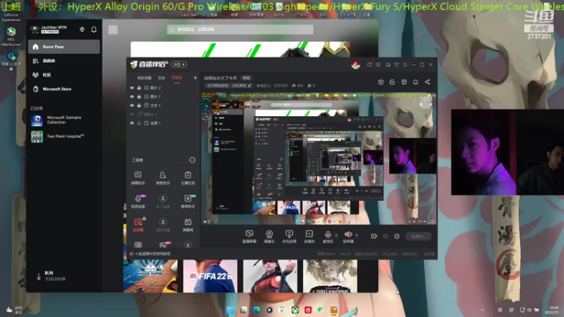Edit the live category pencil field
The width and height of the screenshot is (564, 317).
click(228, 85)
